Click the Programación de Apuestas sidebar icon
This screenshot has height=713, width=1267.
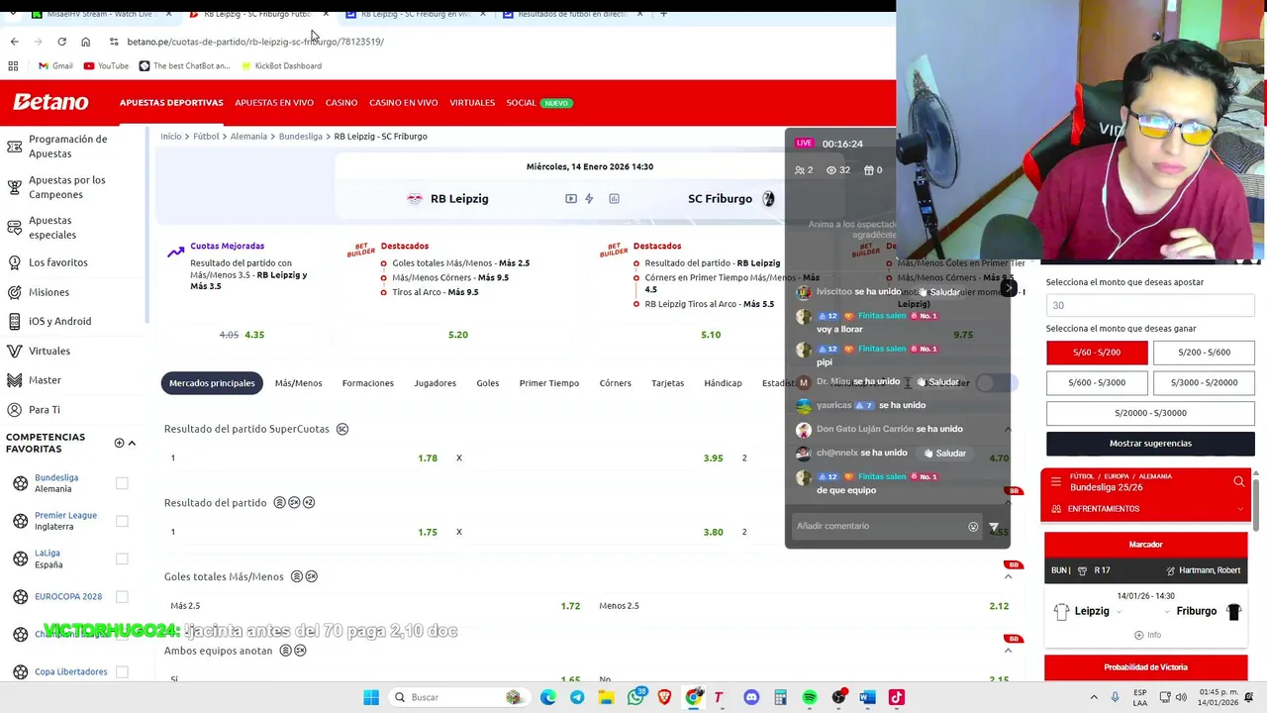click(x=14, y=147)
